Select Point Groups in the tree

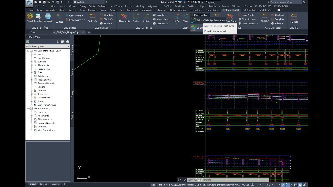click(x=44, y=58)
